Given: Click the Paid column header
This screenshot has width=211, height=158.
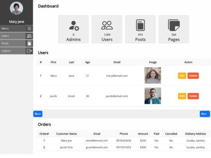Looking at the screenshot, I should tap(156, 134).
